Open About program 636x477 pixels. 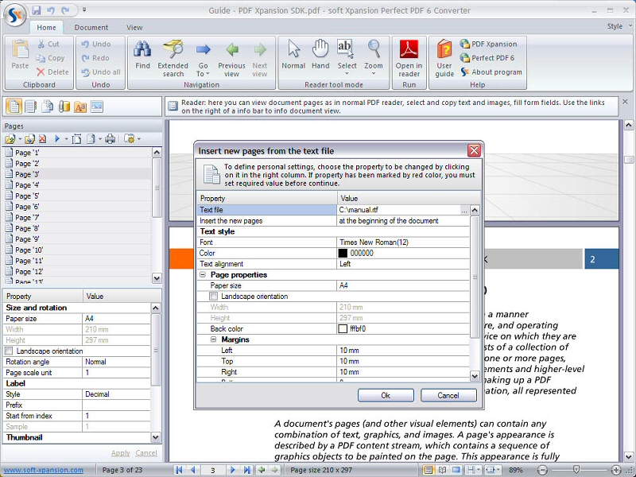[x=491, y=72]
